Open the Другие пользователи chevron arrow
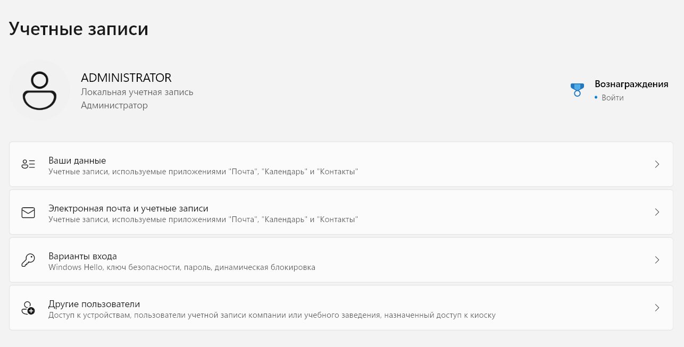684x347 pixels. pyautogui.click(x=657, y=308)
